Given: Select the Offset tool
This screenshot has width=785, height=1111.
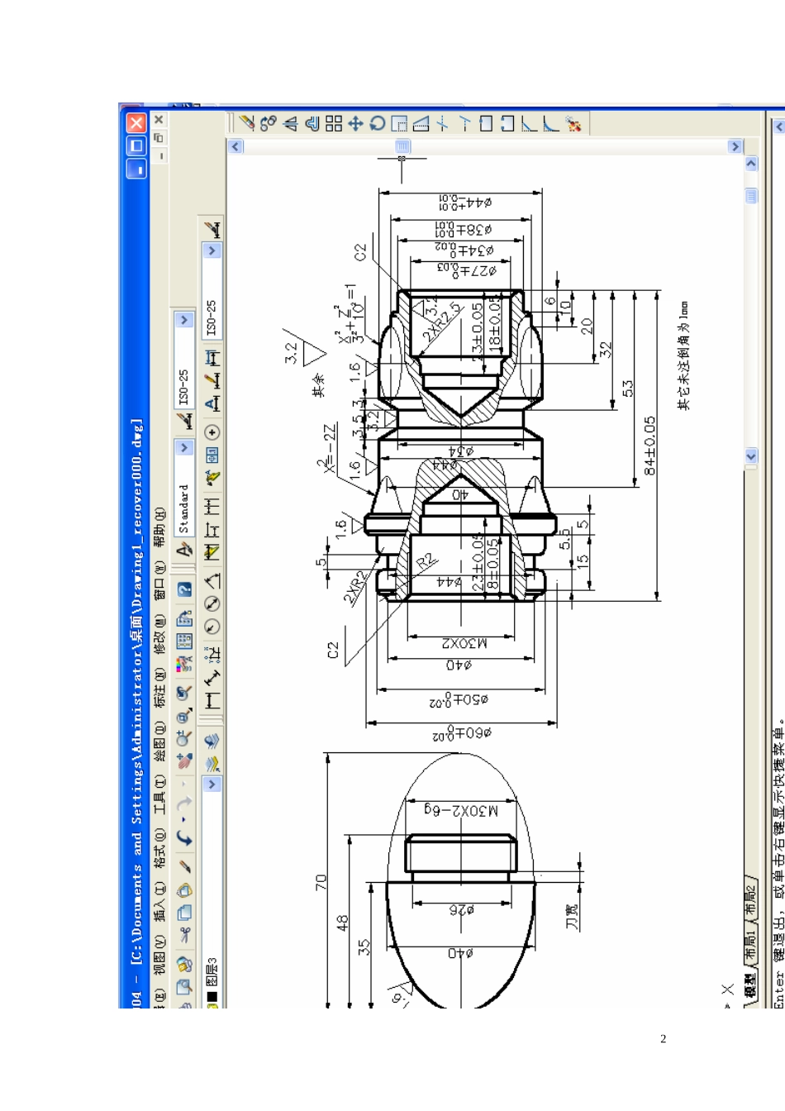Looking at the screenshot, I should [312, 123].
